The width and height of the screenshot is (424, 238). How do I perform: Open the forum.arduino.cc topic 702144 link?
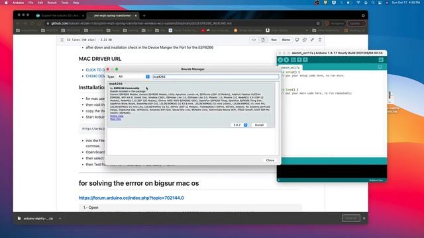click(x=131, y=198)
